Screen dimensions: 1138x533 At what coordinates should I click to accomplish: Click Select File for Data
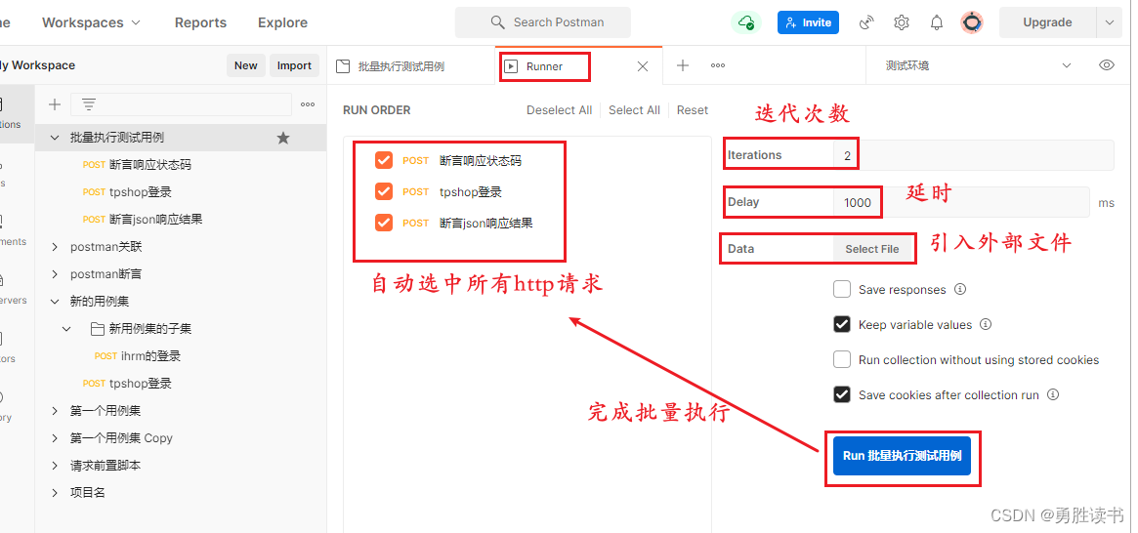click(x=871, y=249)
